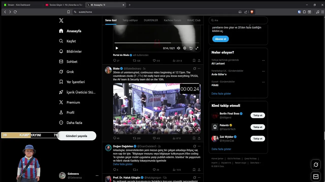The width and height of the screenshot is (325, 182).
Task: Open options for #öldü trend
Action: pos(263,82)
